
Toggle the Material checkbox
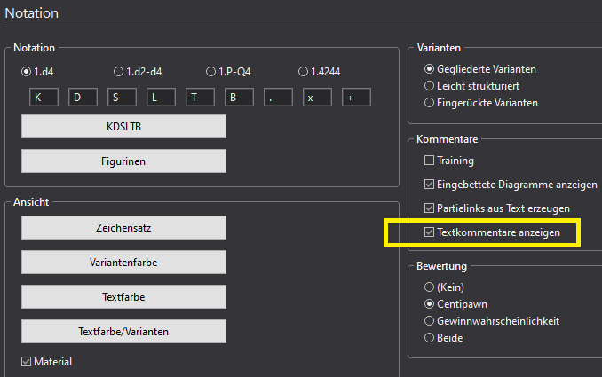tap(27, 361)
